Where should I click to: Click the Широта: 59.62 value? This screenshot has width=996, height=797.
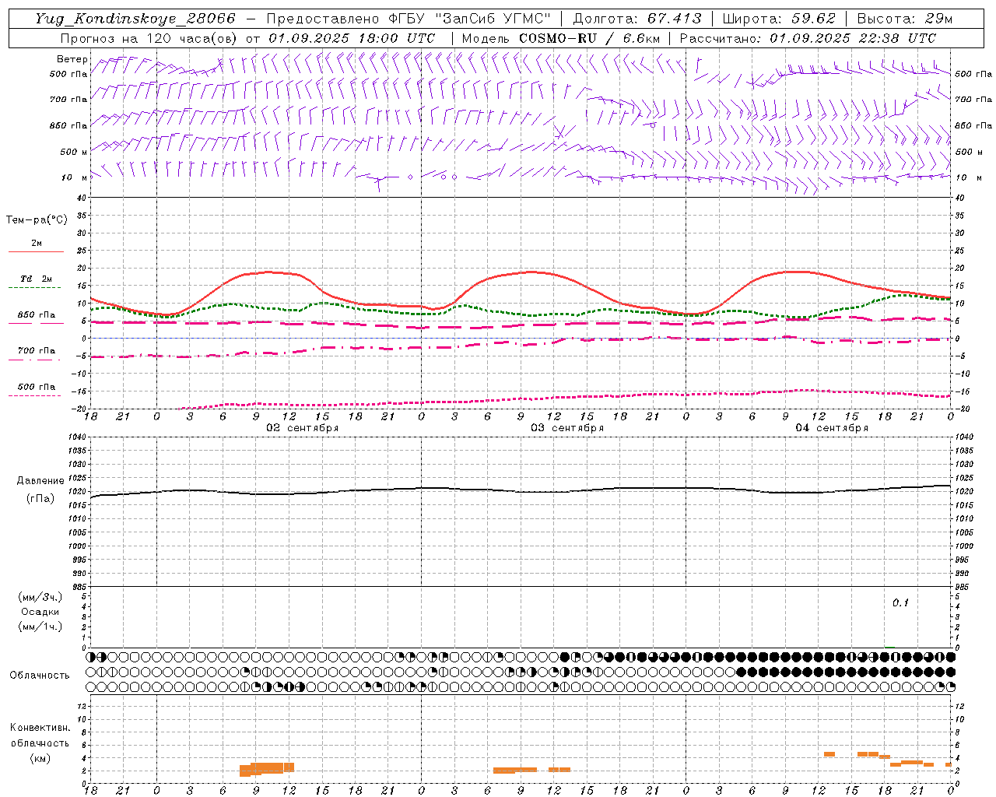pos(779,19)
